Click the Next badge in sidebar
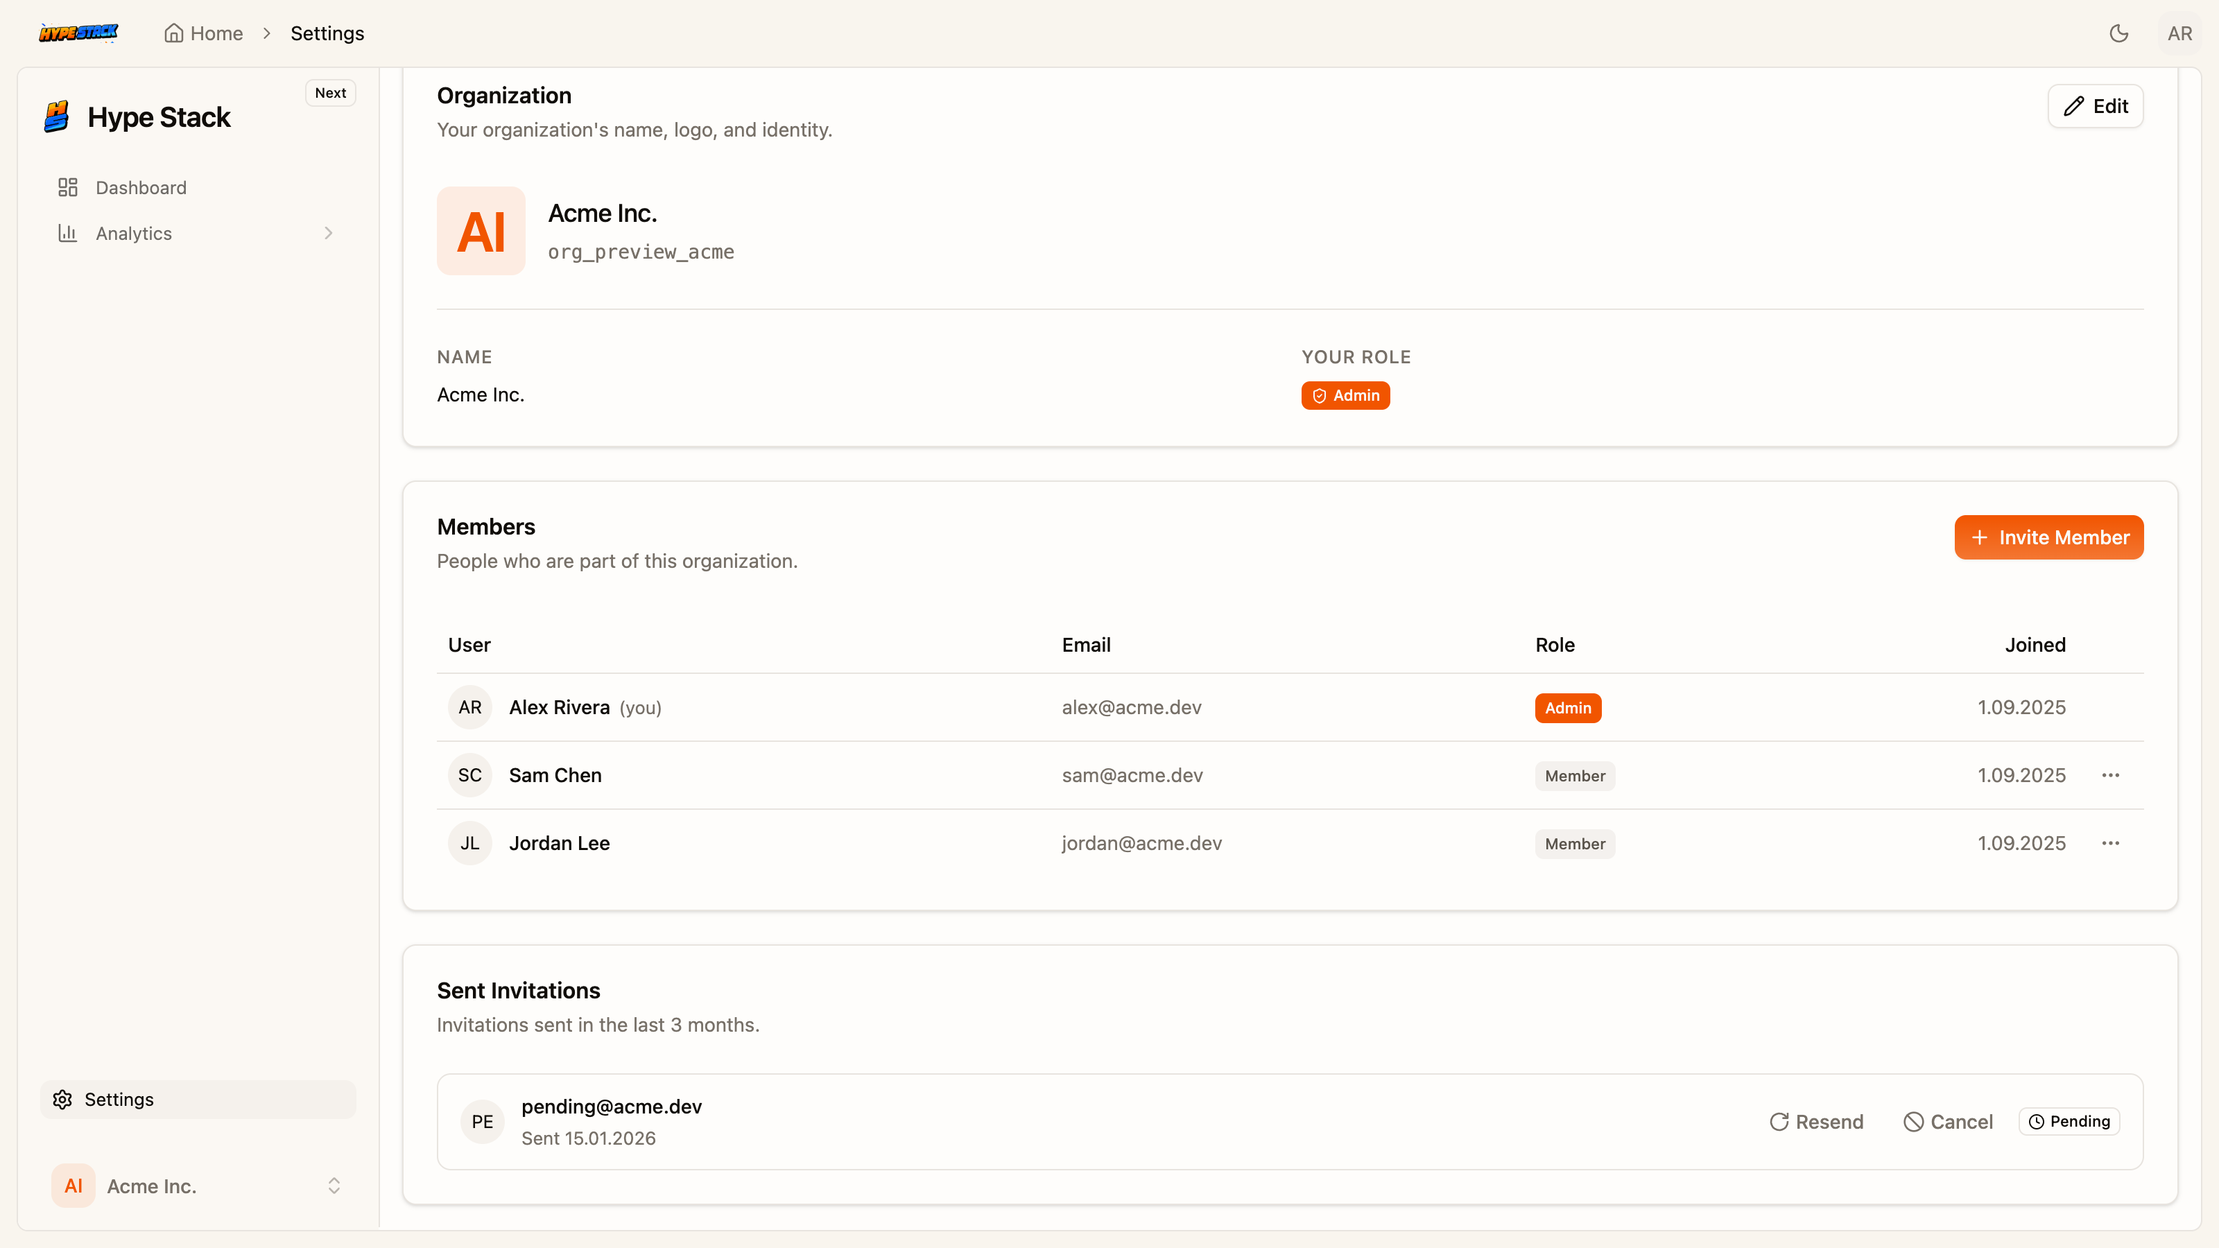2219x1248 pixels. [x=331, y=92]
